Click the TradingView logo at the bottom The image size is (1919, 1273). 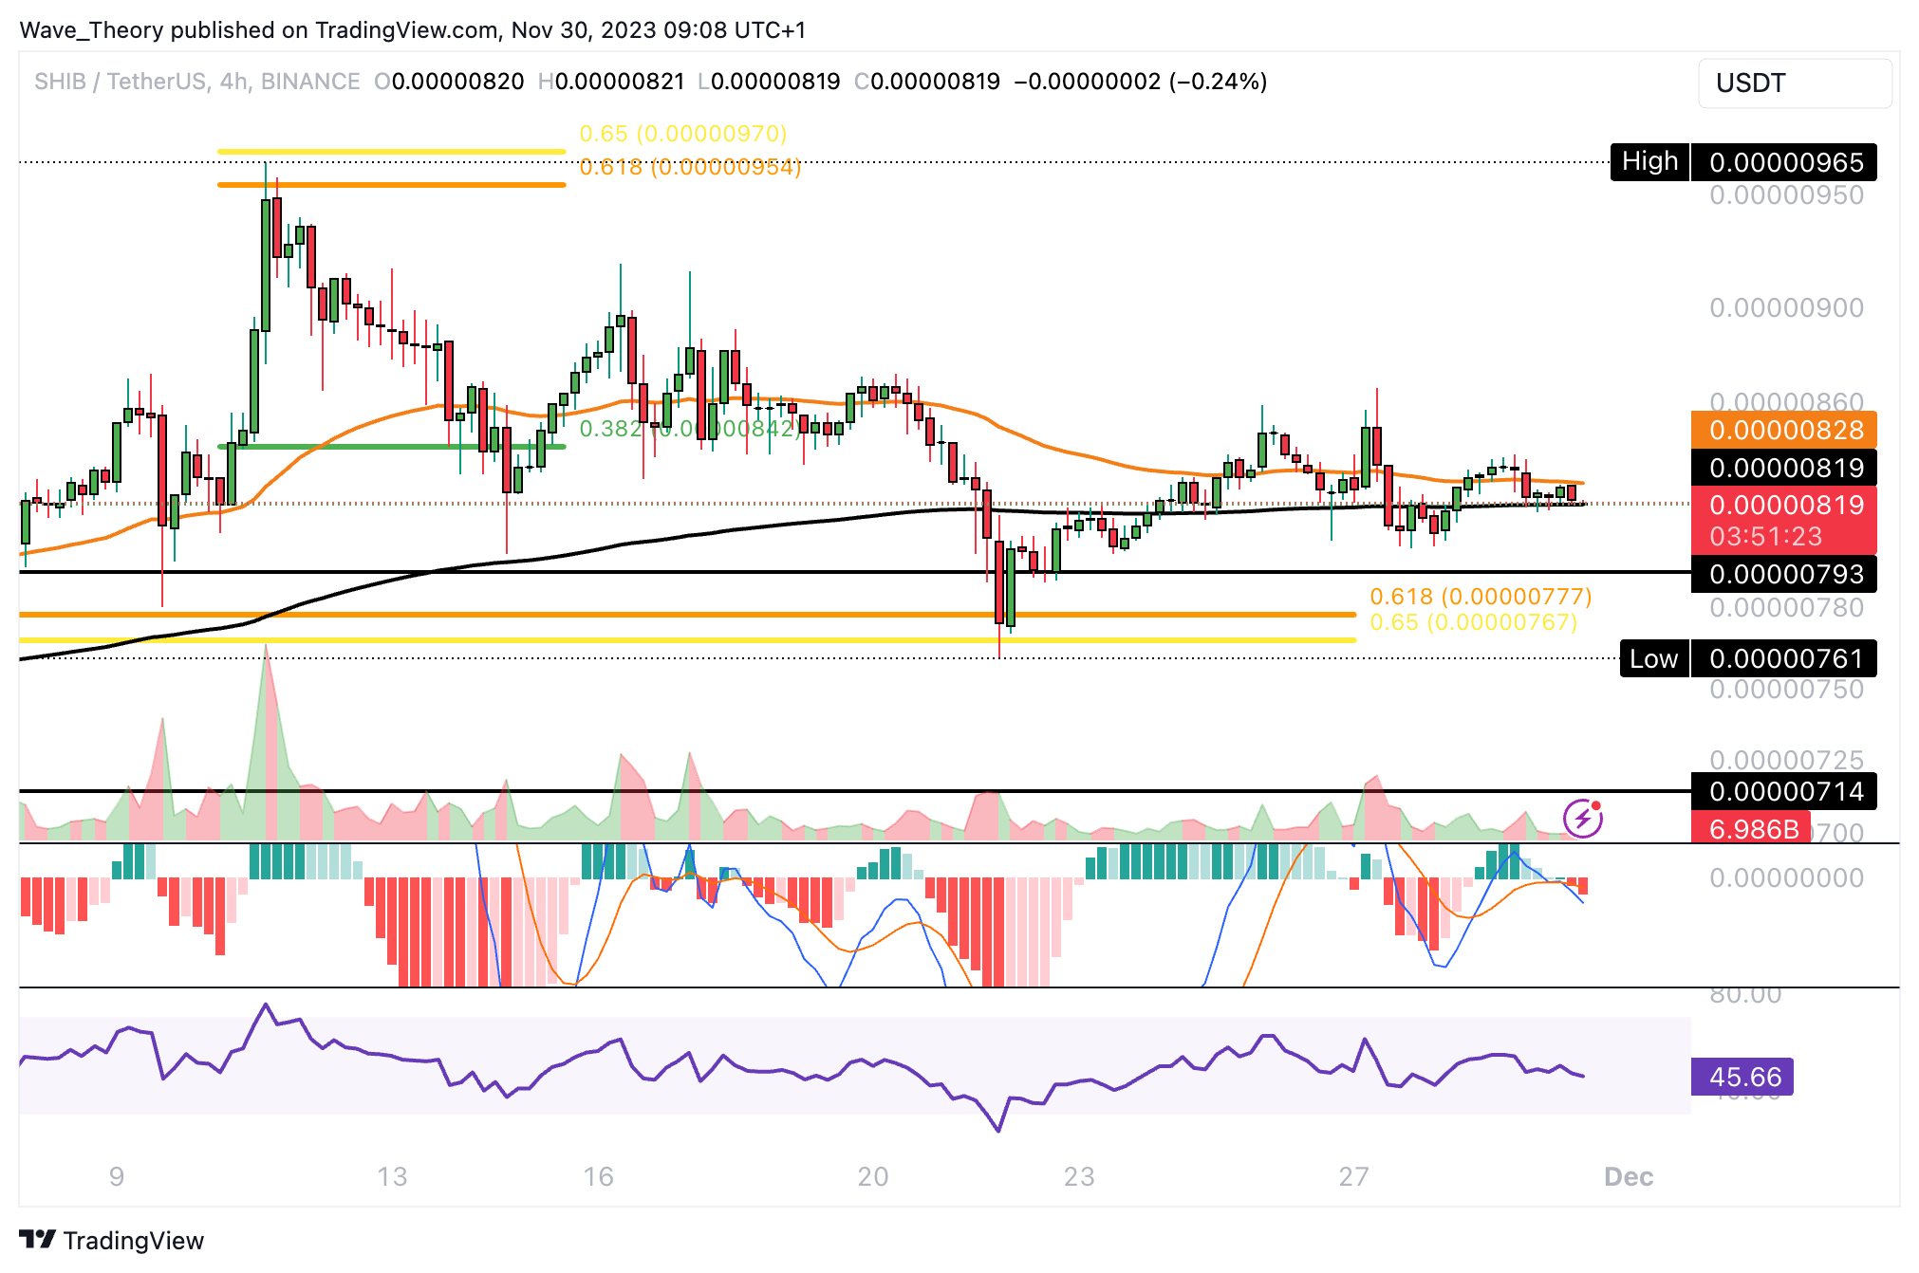click(112, 1240)
